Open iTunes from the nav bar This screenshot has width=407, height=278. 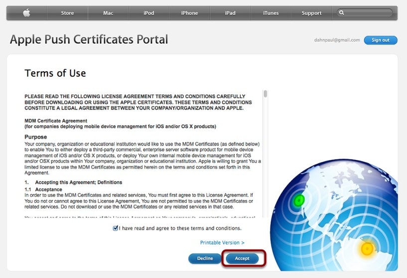pyautogui.click(x=271, y=13)
